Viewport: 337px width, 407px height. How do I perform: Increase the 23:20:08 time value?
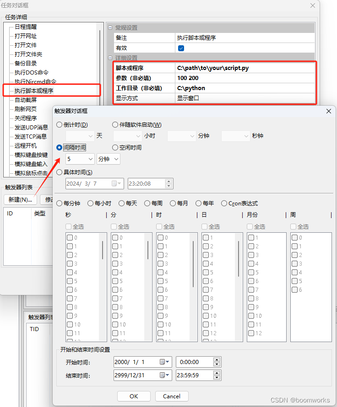169,182
